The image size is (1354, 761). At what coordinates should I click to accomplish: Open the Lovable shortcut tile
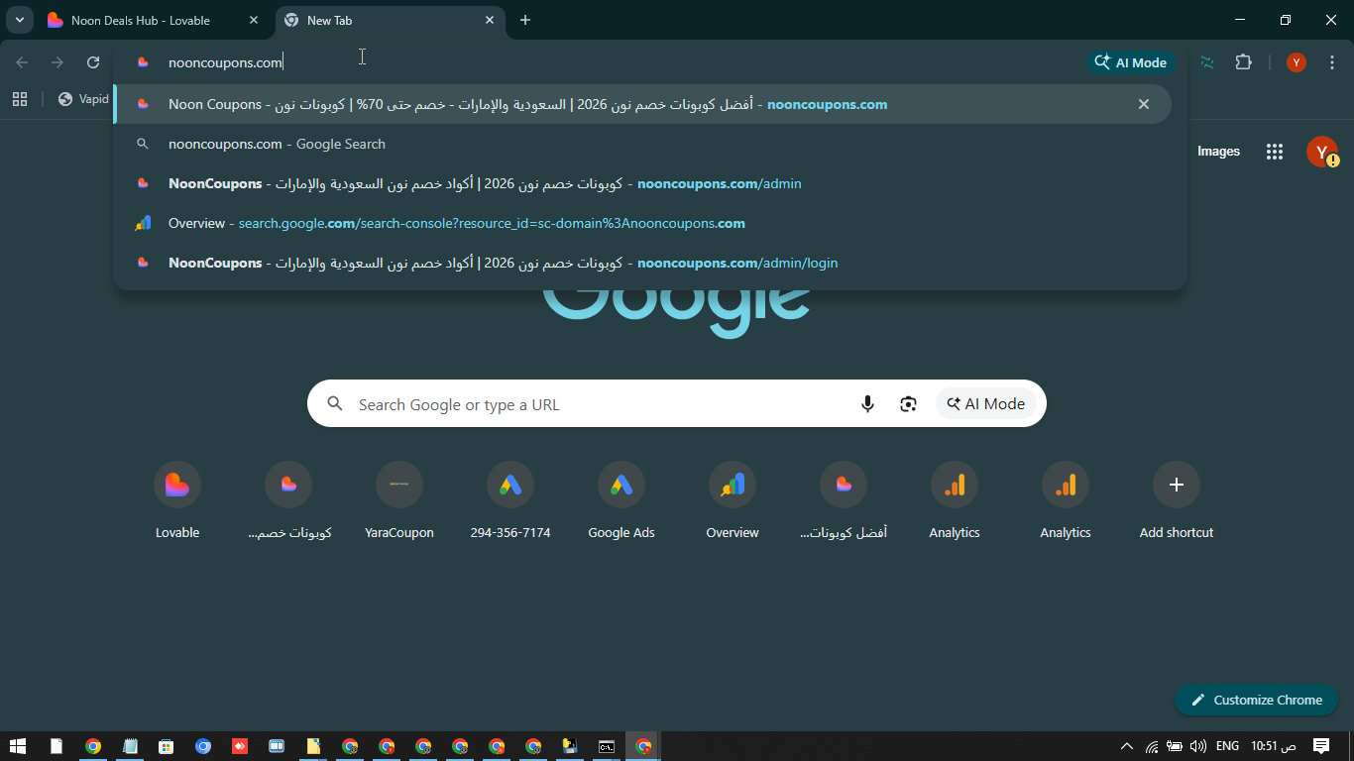177,486
